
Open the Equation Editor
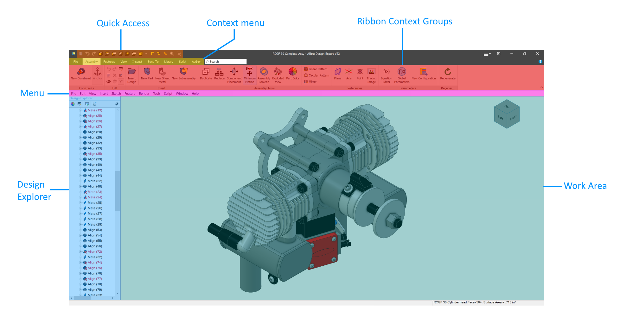tap(387, 75)
